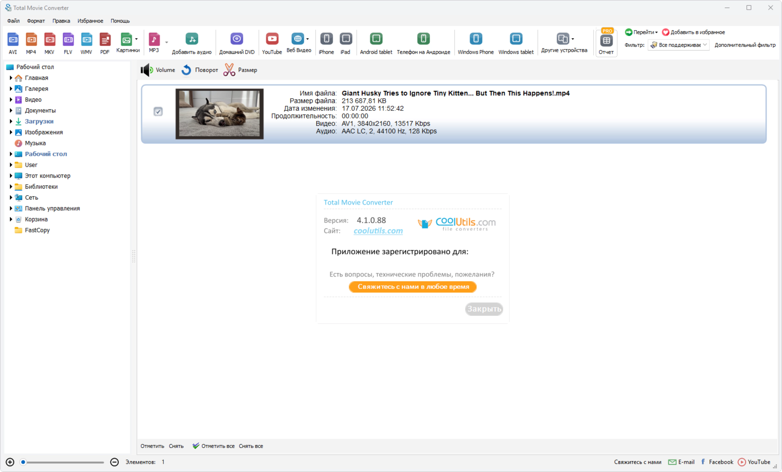782x472 pixels.
Task: Expand the Видео folder in tree
Action: (11, 100)
